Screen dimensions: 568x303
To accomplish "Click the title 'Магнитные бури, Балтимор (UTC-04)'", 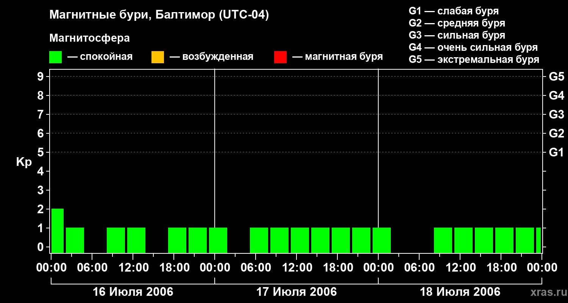I will (159, 15).
